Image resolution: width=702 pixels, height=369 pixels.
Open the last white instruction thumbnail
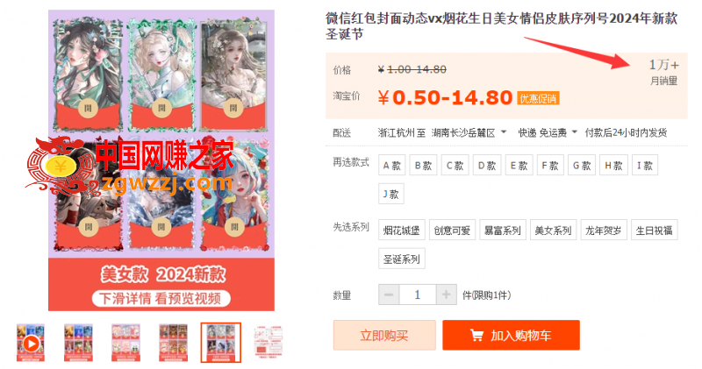(268, 343)
